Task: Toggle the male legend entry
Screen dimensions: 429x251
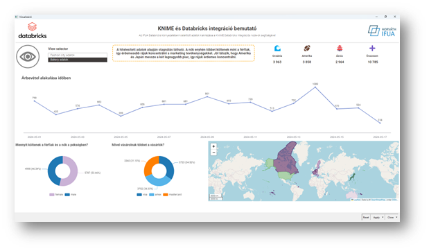Action: tap(71, 195)
